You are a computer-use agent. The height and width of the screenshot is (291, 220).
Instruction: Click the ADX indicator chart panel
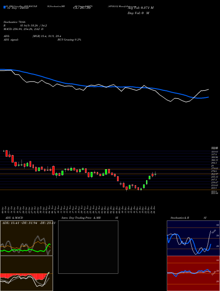coord(26,238)
